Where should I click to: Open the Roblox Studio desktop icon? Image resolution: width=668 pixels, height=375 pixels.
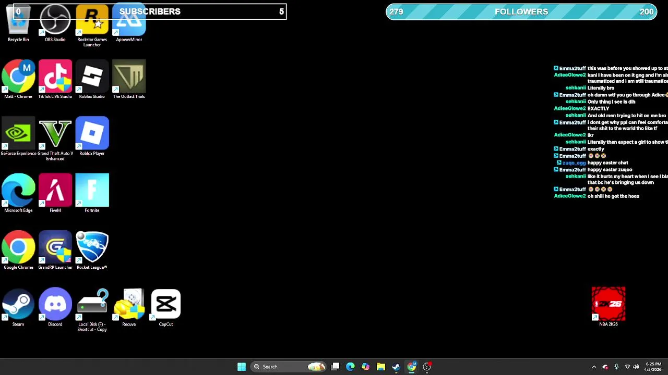[x=92, y=80]
